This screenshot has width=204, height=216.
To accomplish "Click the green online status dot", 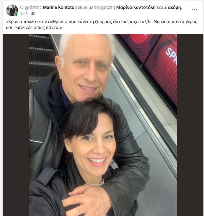I will point(16,14).
